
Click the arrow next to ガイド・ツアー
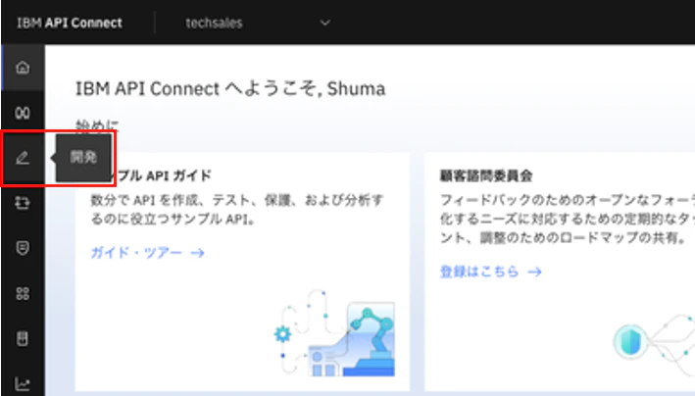pyautogui.click(x=198, y=253)
